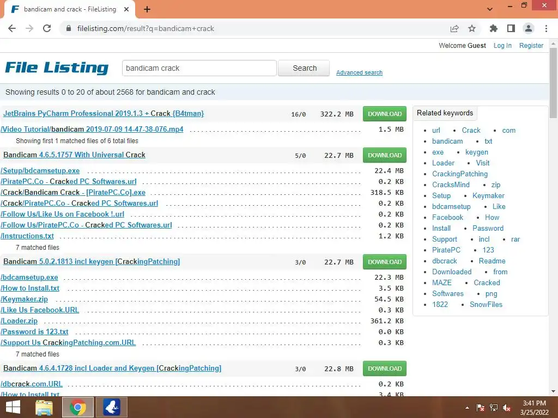Select the Keymaker related keyword
This screenshot has height=418, width=558.
(x=488, y=195)
